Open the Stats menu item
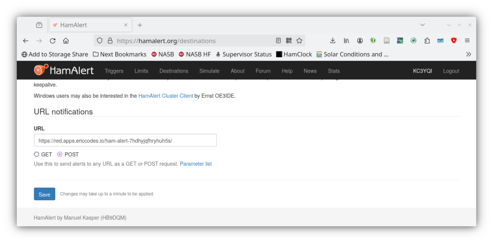 point(334,71)
